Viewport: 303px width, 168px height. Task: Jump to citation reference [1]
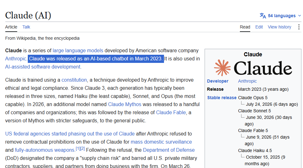point(78,149)
